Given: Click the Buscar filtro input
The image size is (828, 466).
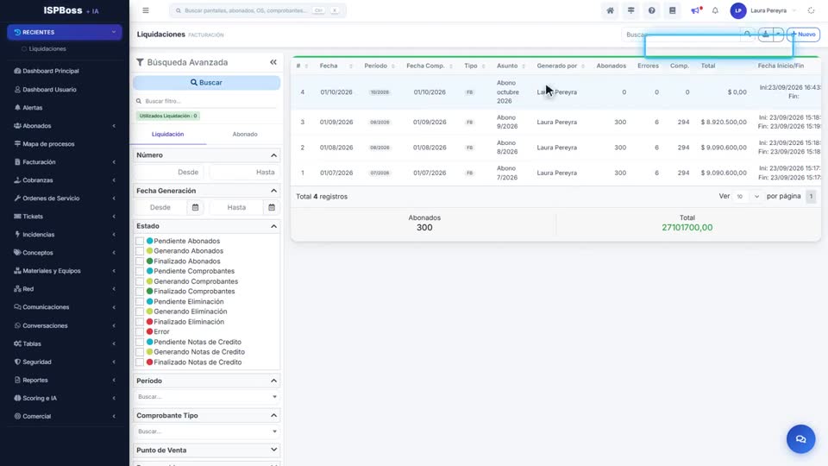Looking at the screenshot, I should pos(206,101).
